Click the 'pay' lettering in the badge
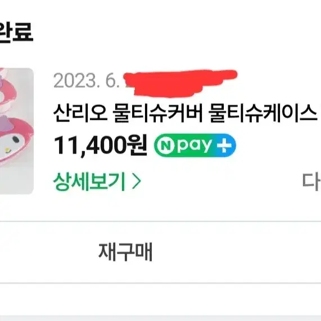Viewport: 321px width, 321px height. (x=193, y=146)
